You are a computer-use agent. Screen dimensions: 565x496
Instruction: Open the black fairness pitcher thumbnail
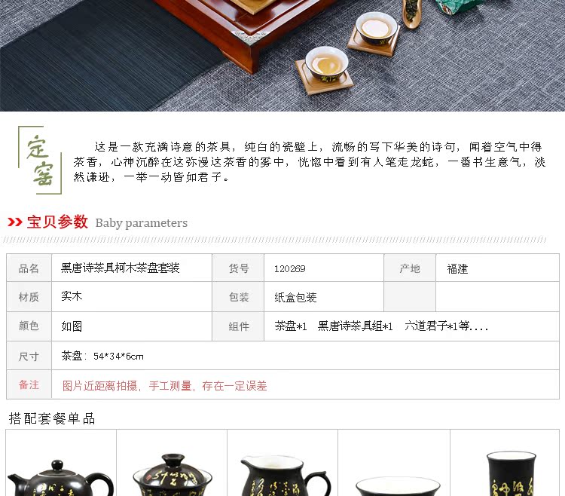point(282,463)
